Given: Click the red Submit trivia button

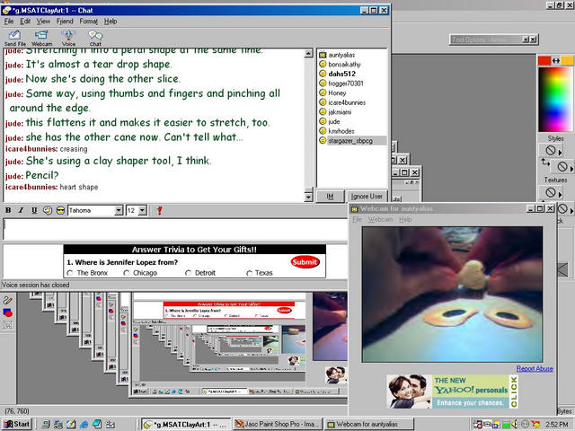Looking at the screenshot, I should click(305, 262).
